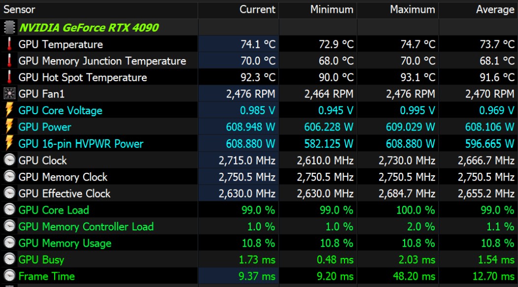Select the Frame Time sensor label

pos(47,276)
